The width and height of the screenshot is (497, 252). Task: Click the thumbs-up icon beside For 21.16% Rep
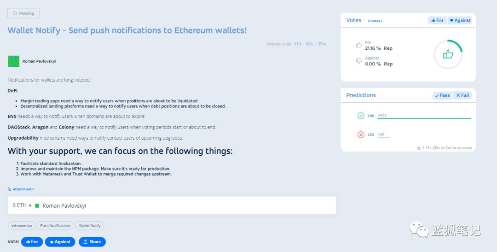click(x=359, y=45)
